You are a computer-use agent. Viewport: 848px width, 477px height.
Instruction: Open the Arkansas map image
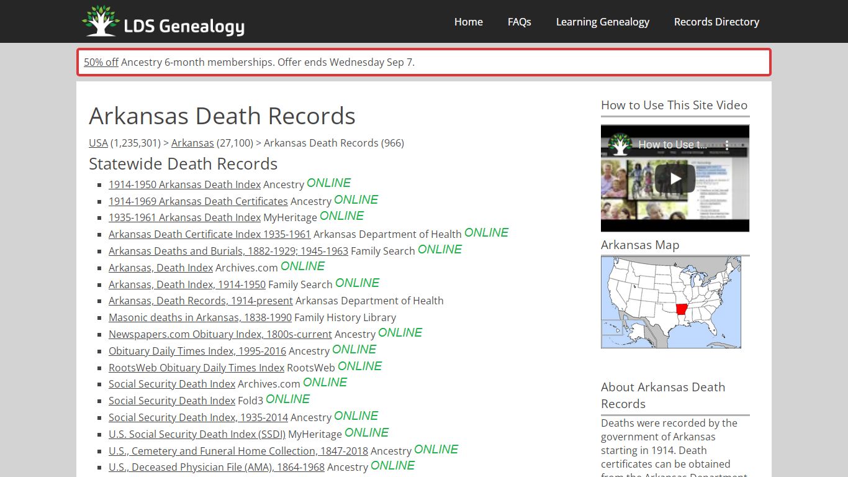(671, 302)
